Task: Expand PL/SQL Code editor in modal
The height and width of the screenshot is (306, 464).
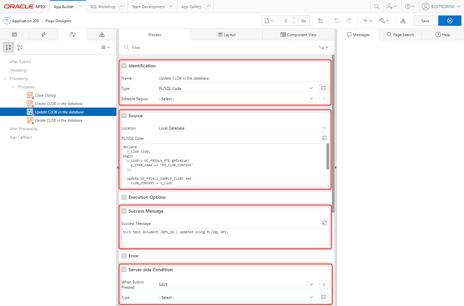Action: tap(324, 138)
